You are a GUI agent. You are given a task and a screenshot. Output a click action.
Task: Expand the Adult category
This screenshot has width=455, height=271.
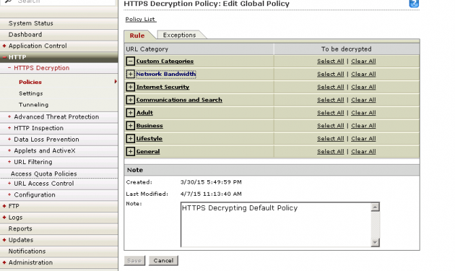[x=130, y=112]
